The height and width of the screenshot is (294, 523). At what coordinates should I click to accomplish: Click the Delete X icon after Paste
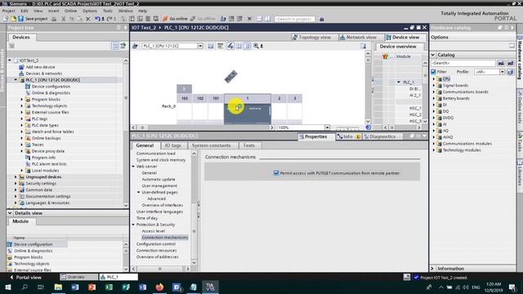88,19
